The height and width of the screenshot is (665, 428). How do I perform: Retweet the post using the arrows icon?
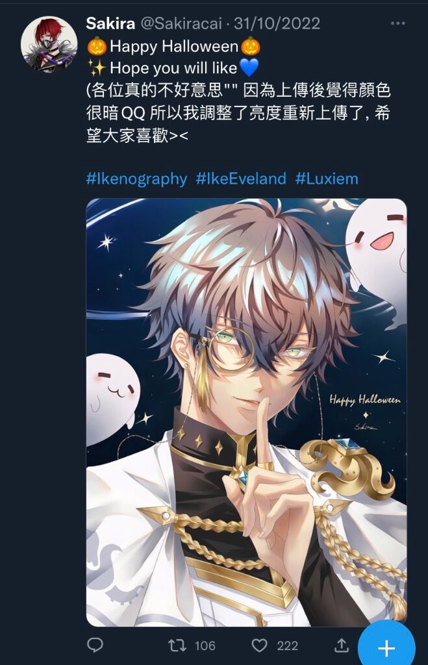pyautogui.click(x=177, y=646)
